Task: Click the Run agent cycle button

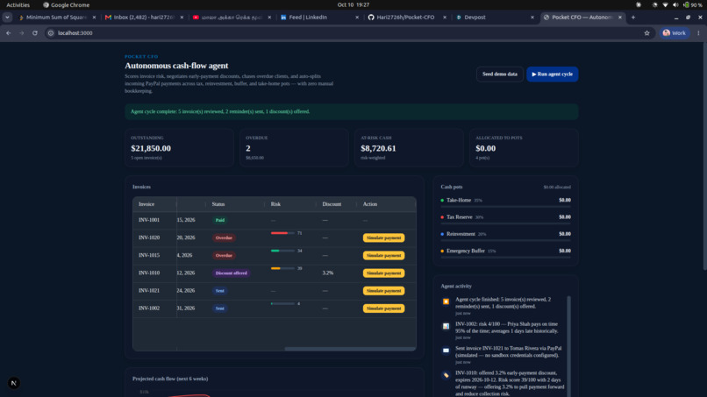Action: 553,74
